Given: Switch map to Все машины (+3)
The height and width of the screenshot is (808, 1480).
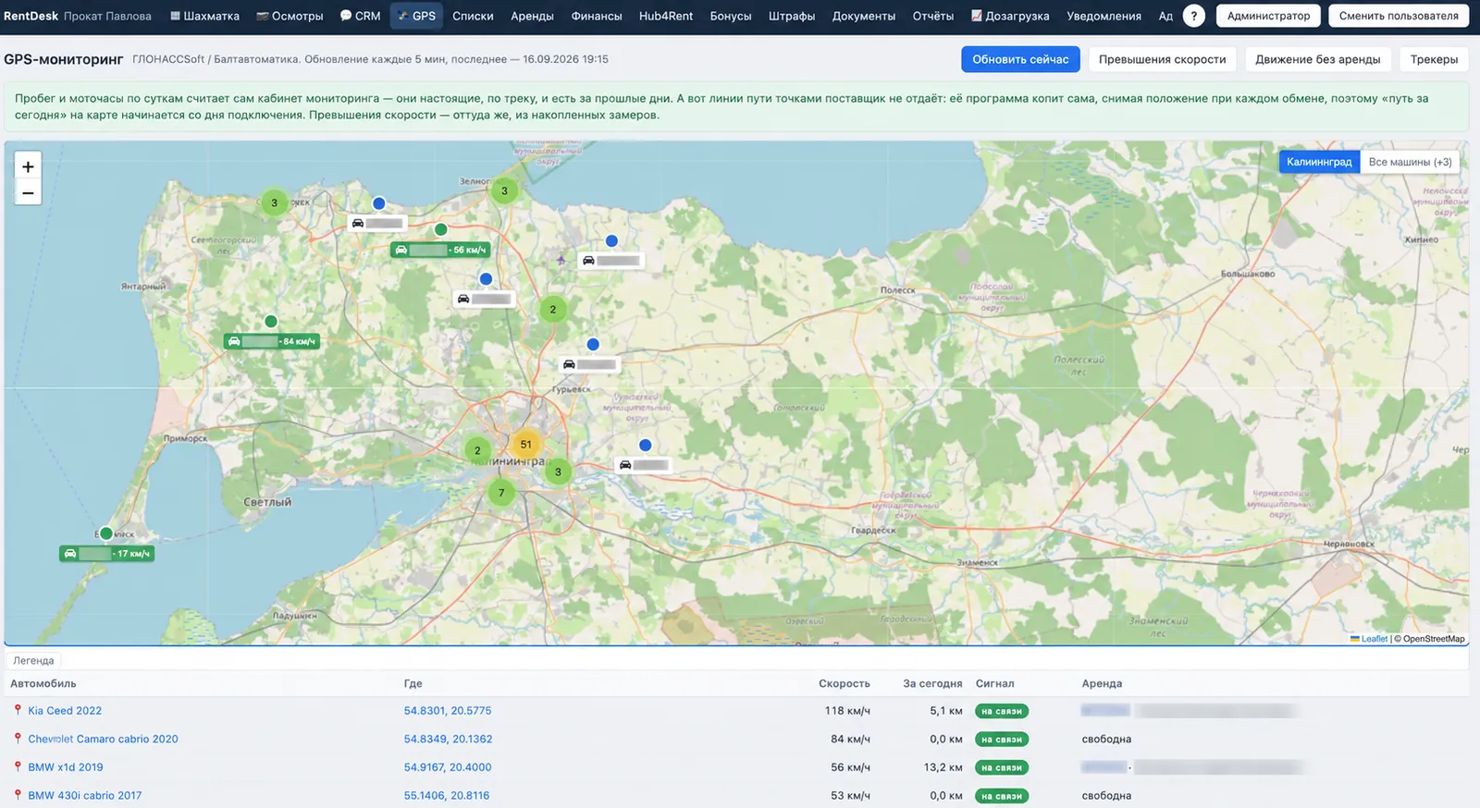Looking at the screenshot, I should pyautogui.click(x=1410, y=162).
